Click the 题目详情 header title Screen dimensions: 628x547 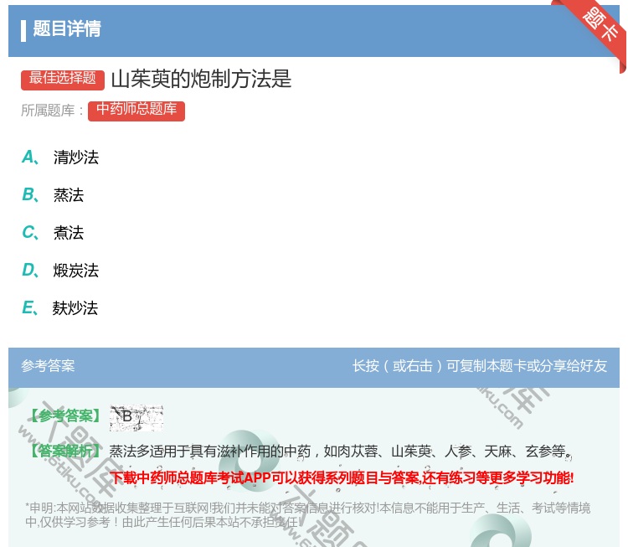pyautogui.click(x=67, y=28)
